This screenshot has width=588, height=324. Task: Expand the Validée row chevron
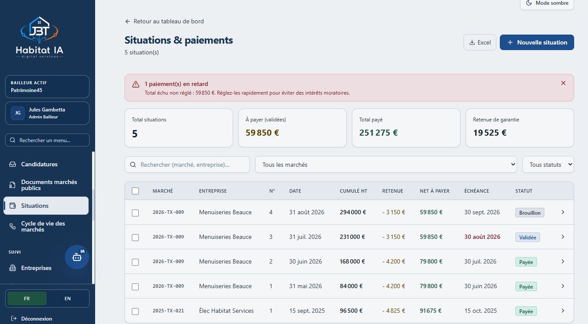click(562, 237)
